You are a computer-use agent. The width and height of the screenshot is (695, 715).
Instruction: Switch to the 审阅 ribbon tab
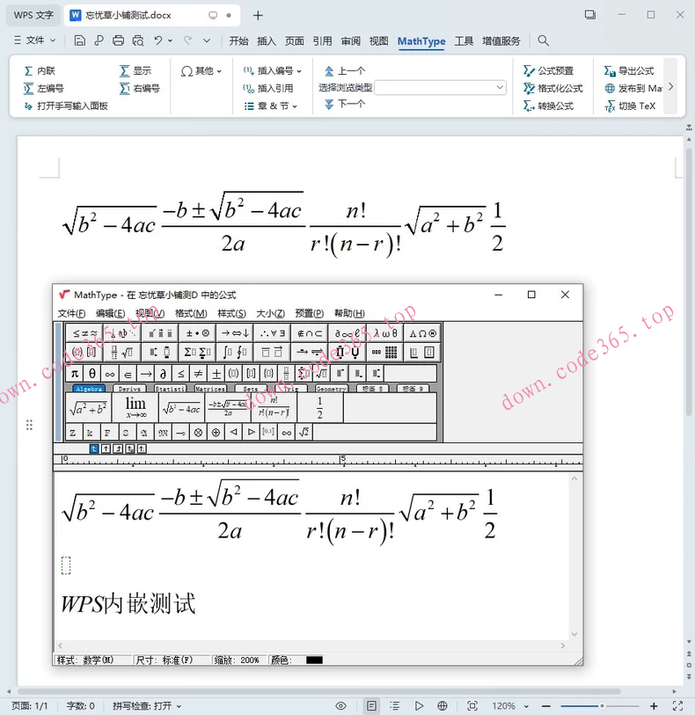tap(351, 41)
